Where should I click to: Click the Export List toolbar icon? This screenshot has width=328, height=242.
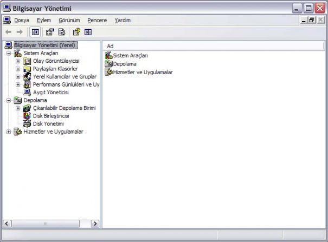click(x=62, y=32)
